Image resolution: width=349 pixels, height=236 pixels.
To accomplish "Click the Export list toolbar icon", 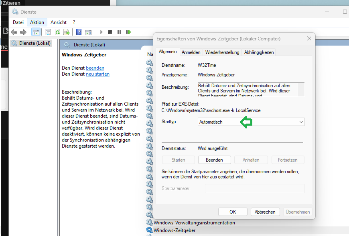I will coord(67,32).
